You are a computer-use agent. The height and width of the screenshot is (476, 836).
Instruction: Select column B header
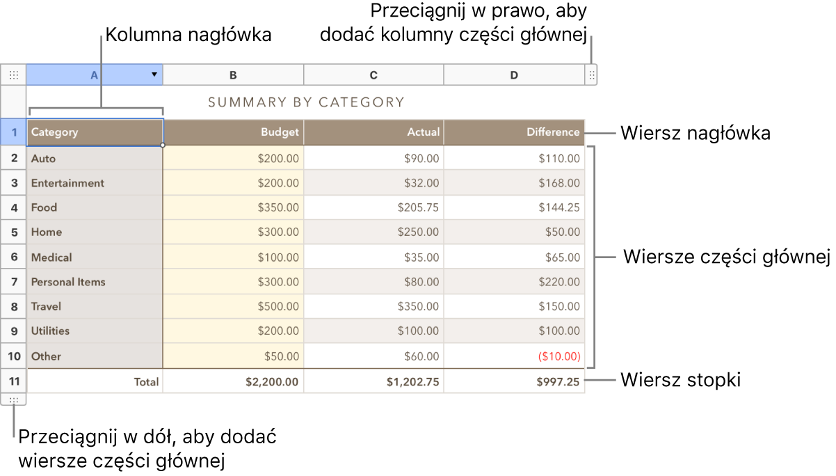coord(234,75)
